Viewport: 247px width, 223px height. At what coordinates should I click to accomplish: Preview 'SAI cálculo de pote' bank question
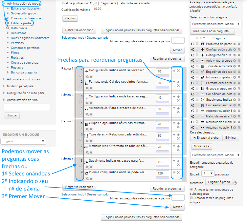click(239, 94)
